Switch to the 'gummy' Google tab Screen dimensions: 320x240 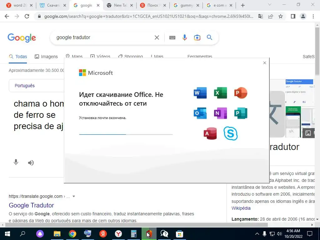click(x=186, y=5)
